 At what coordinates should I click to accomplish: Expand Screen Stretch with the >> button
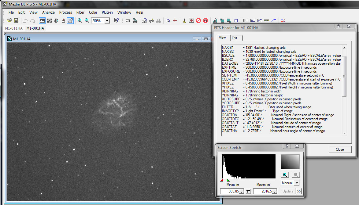(x=299, y=191)
